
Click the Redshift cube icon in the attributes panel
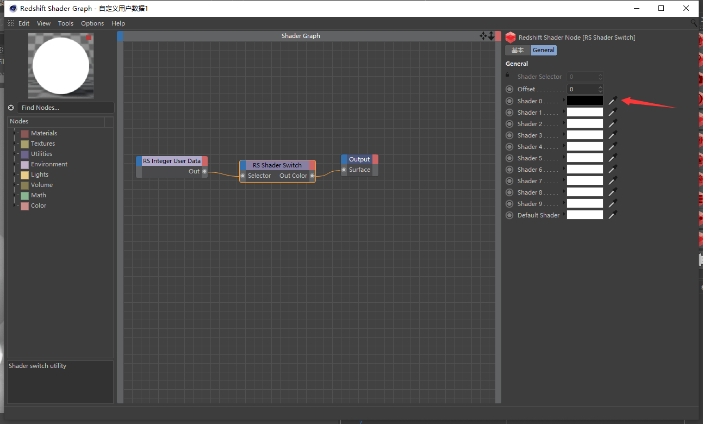coord(510,38)
